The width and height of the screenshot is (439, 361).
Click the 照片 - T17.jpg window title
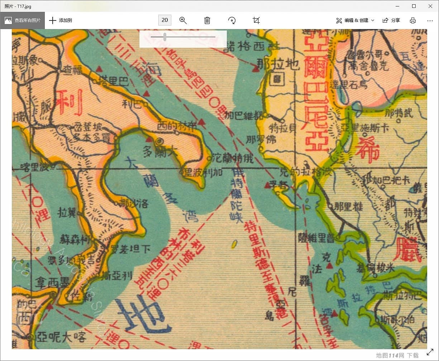click(18, 6)
